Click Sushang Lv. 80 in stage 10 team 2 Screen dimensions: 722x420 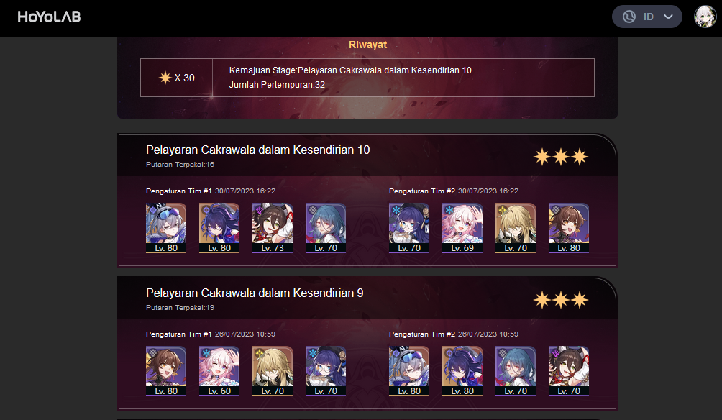point(569,228)
